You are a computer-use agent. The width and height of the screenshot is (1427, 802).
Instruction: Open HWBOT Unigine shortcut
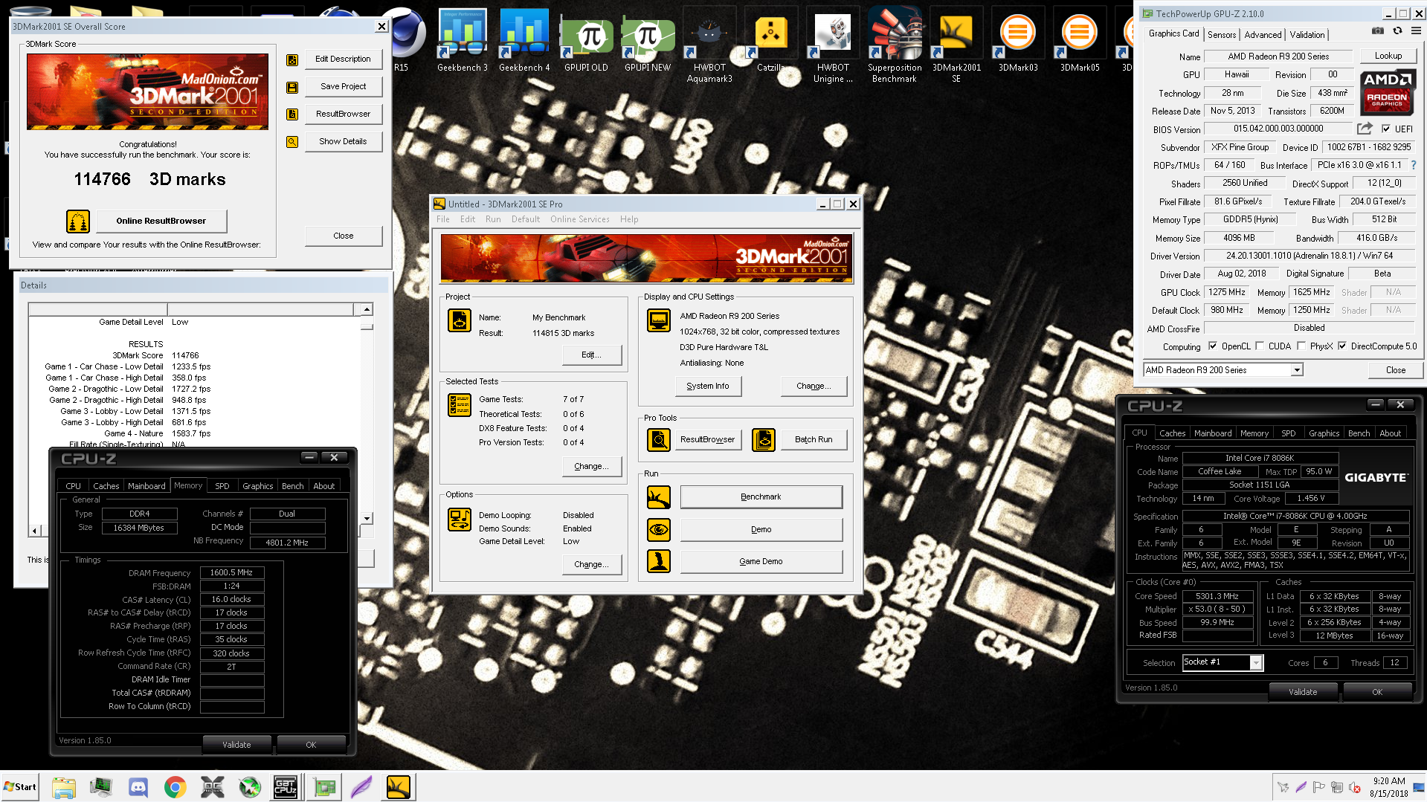[833, 45]
